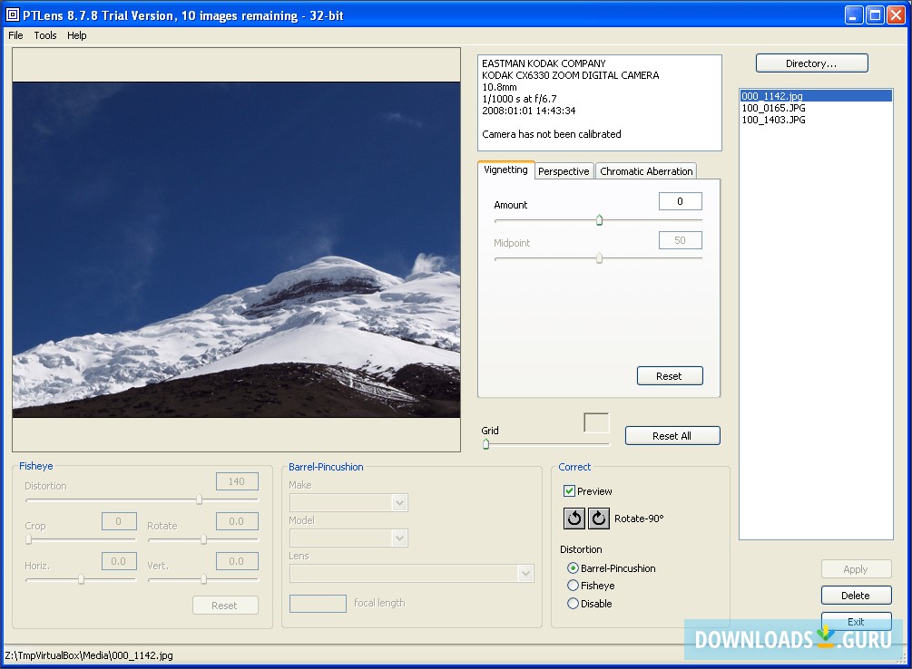Open the Model dropdown
The height and width of the screenshot is (669, 912).
click(397, 538)
